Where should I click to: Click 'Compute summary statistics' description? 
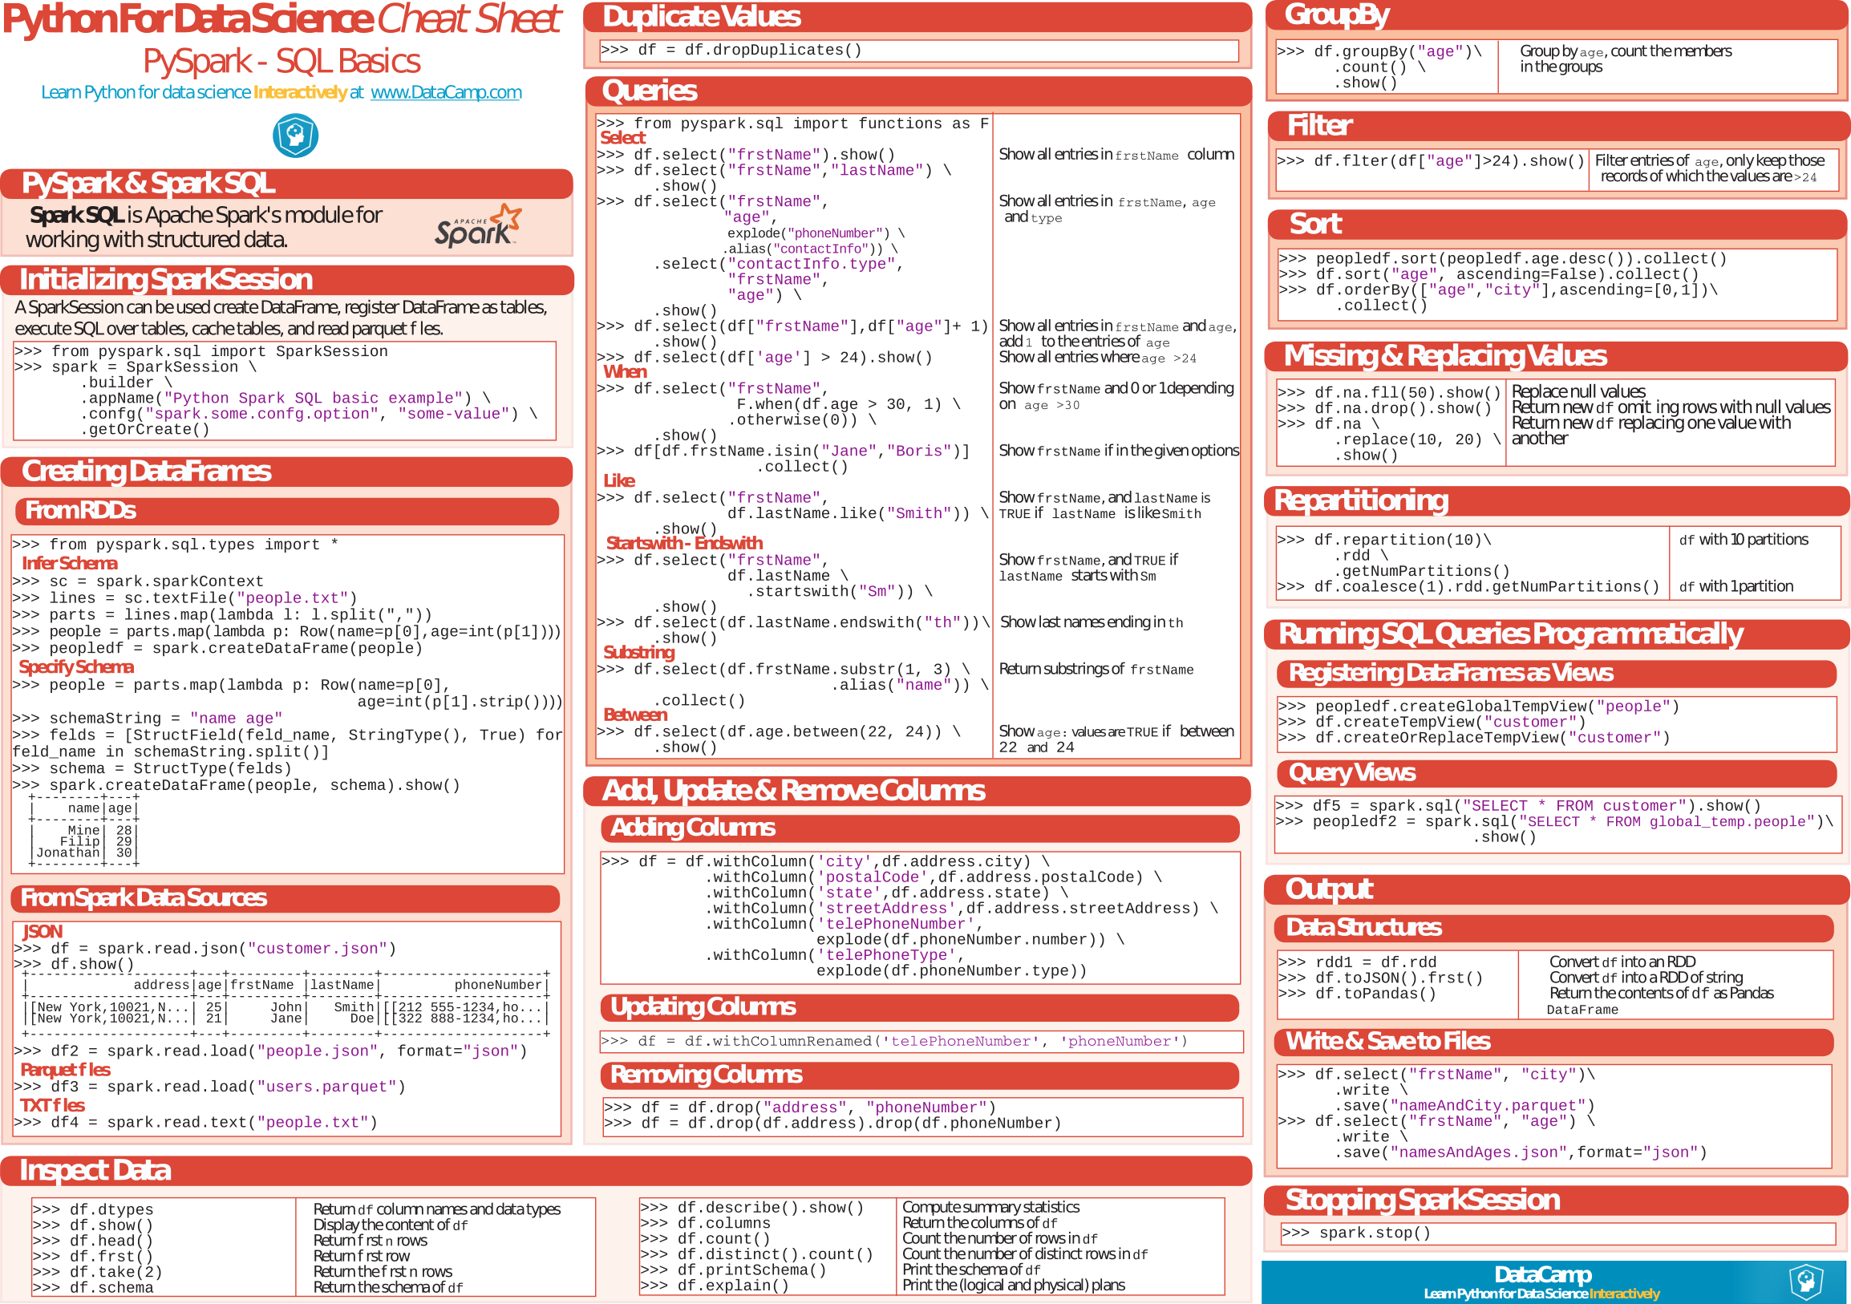[990, 1207]
